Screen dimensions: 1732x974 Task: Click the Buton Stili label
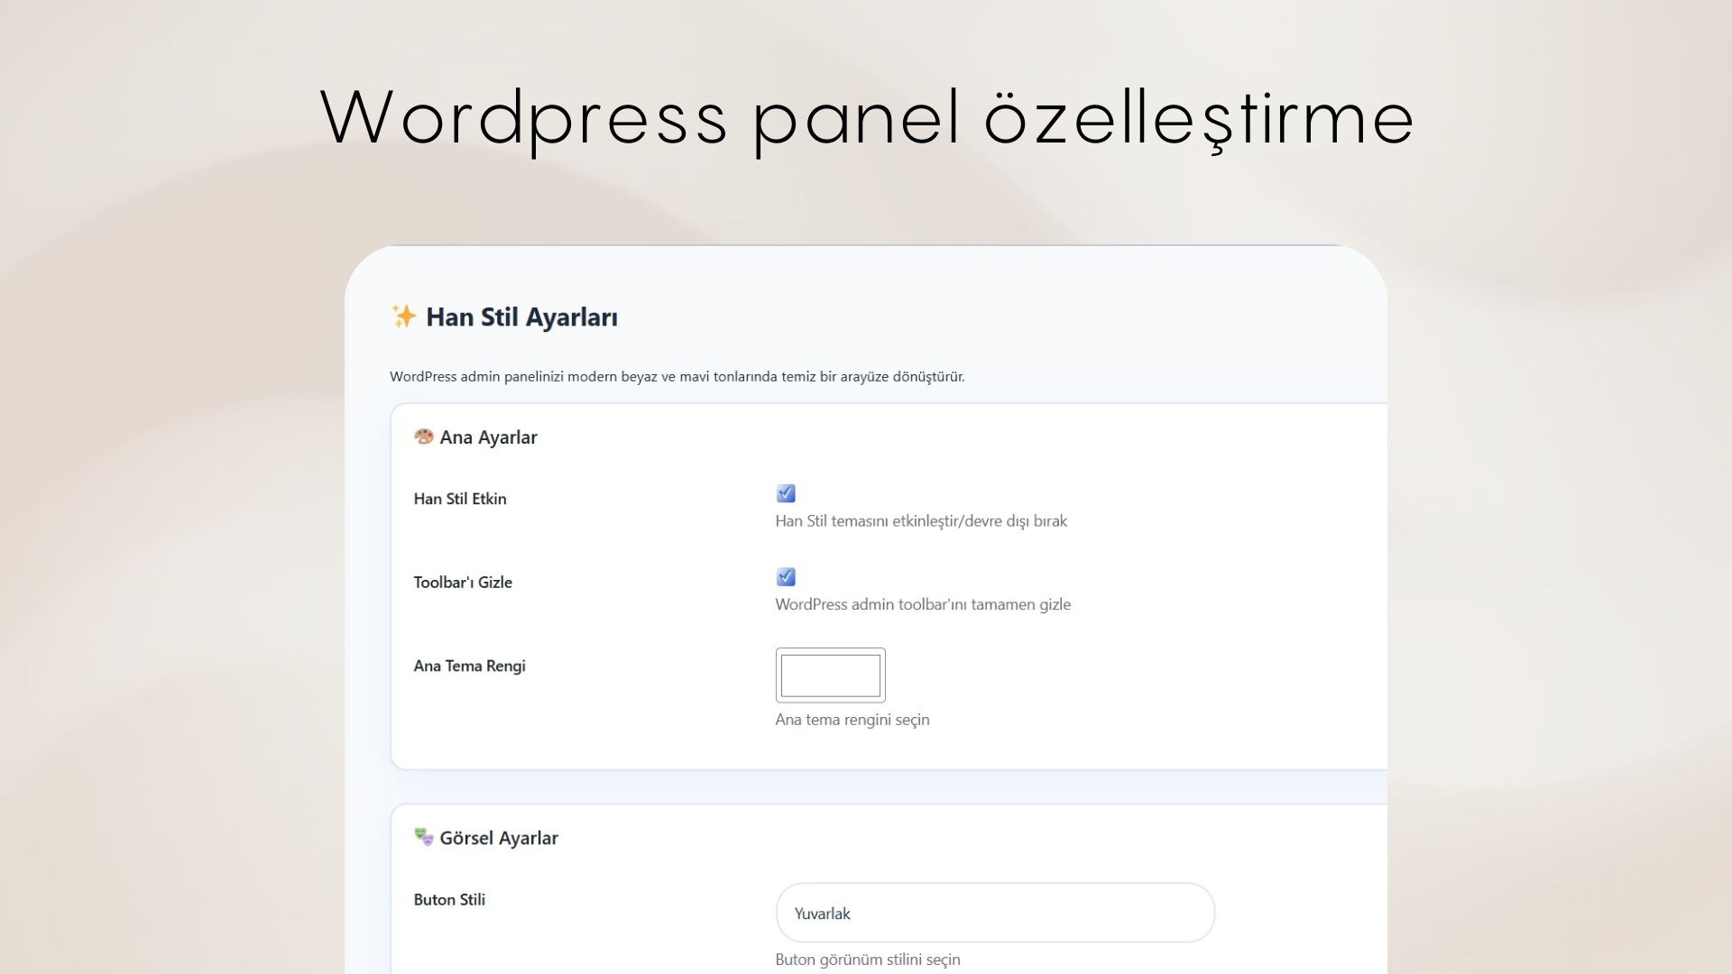click(x=449, y=900)
